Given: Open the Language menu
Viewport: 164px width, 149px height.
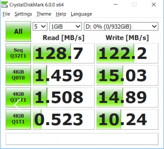Looking at the screenshot, I should tap(81, 14).
